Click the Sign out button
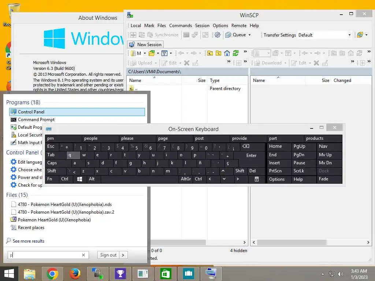 tap(108, 255)
